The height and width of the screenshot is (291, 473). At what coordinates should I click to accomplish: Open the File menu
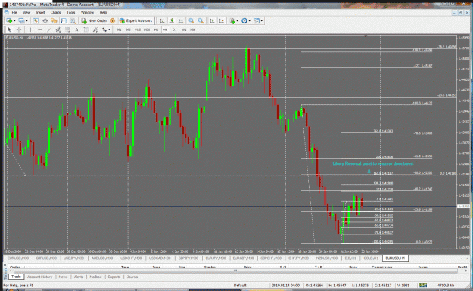(14, 12)
